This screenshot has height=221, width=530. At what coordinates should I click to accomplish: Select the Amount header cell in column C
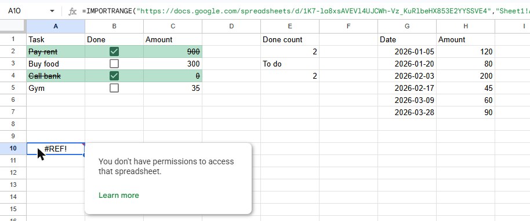[x=173, y=39]
